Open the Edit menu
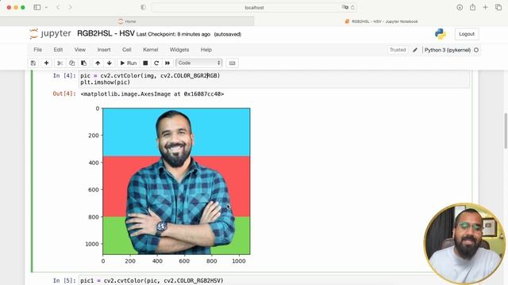Image resolution: width=508 pixels, height=285 pixels. [x=58, y=50]
